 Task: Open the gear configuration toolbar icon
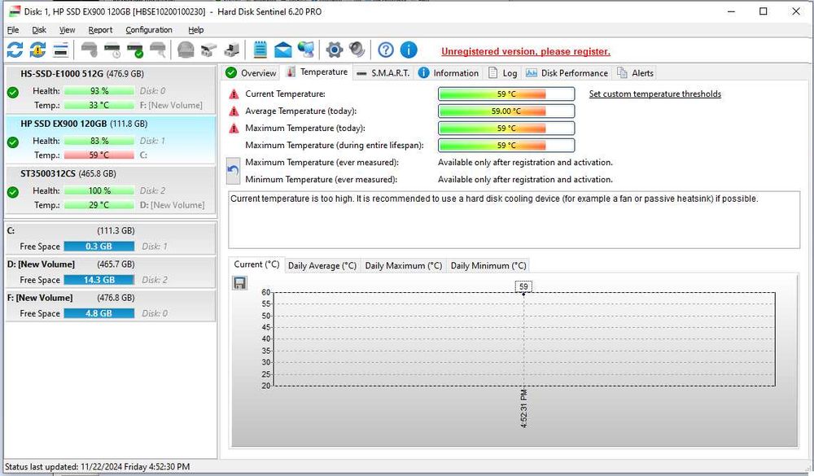(335, 50)
